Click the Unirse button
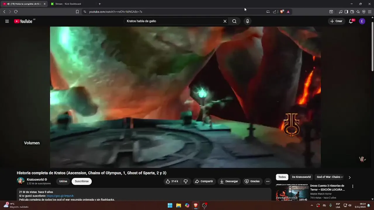Screen dimensions: 374x210 (63, 181)
